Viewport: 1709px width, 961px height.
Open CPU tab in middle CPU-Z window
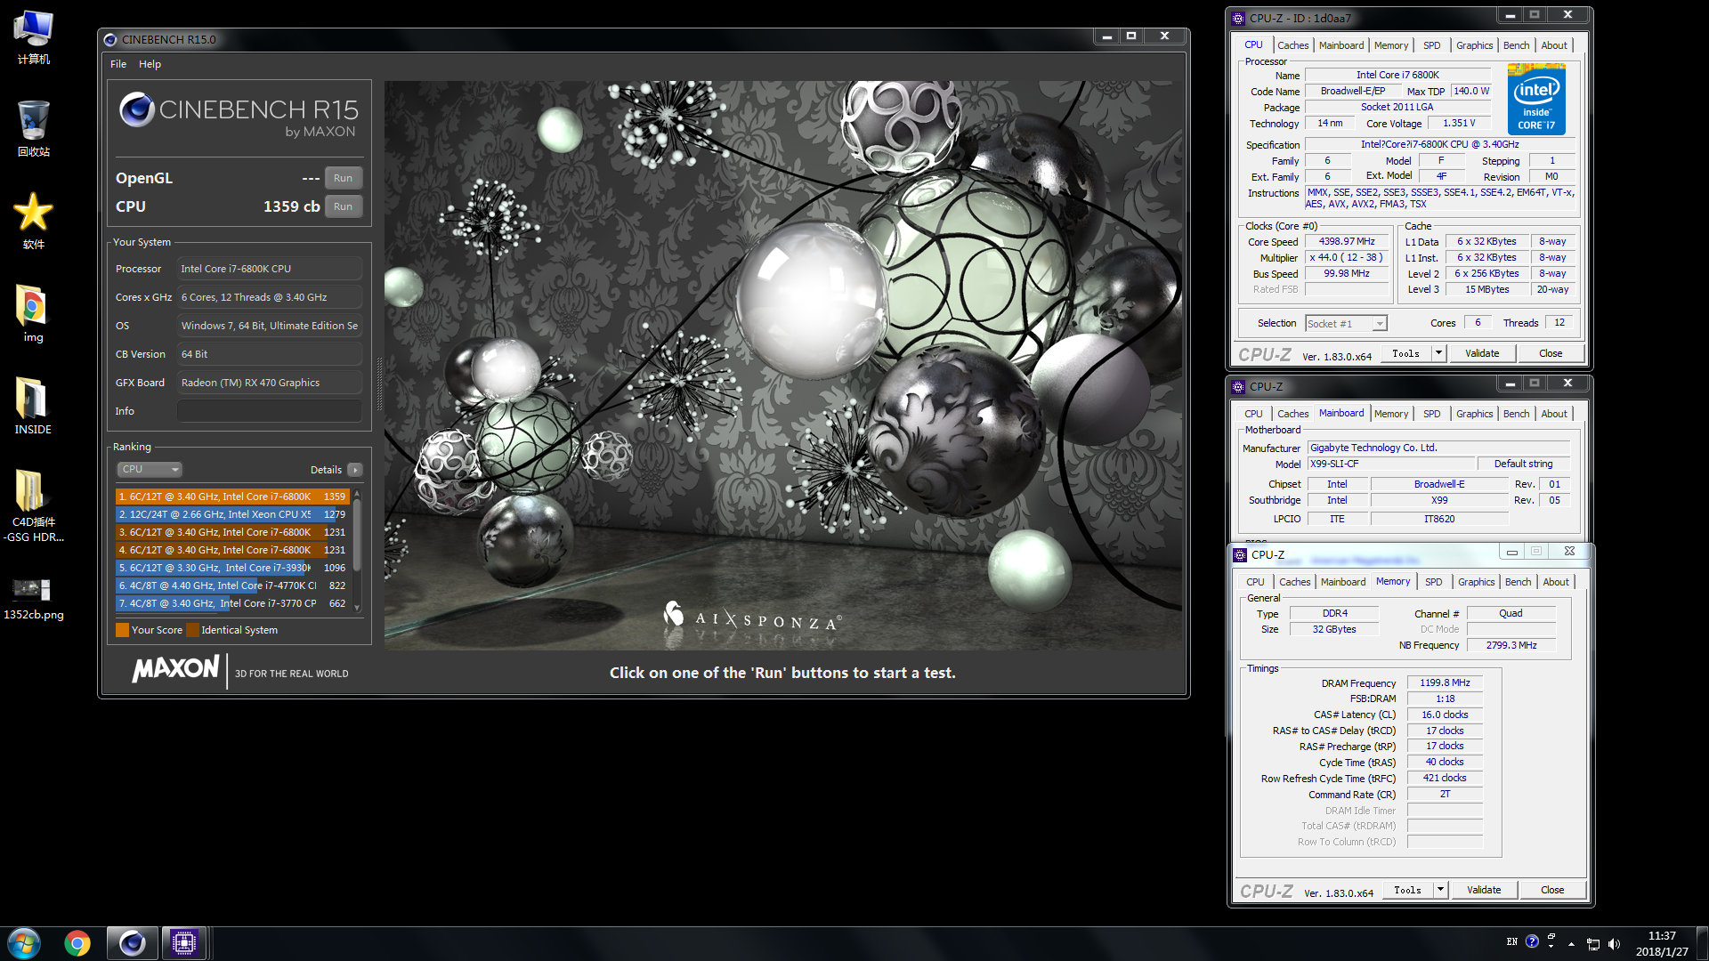(1253, 414)
